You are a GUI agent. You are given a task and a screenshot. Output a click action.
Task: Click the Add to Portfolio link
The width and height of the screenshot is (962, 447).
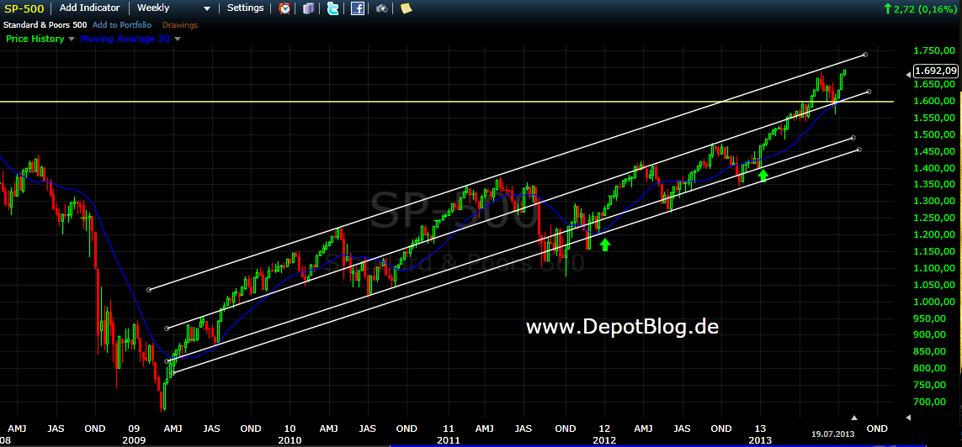click(122, 25)
